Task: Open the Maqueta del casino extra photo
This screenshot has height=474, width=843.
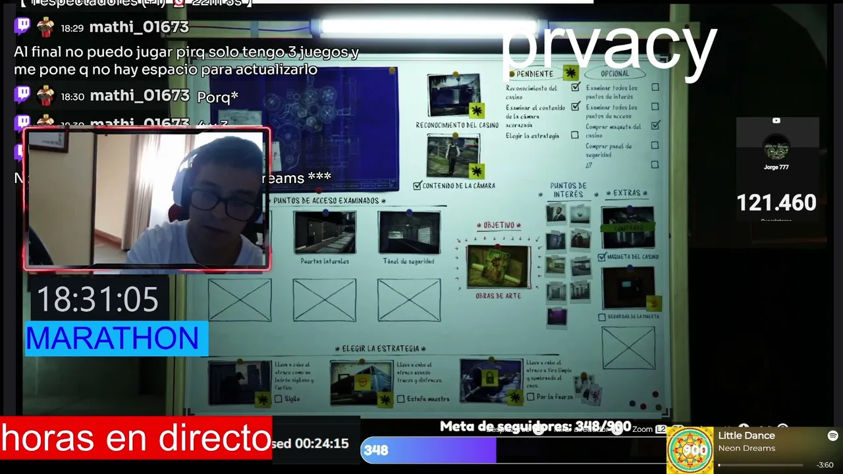Action: (628, 228)
